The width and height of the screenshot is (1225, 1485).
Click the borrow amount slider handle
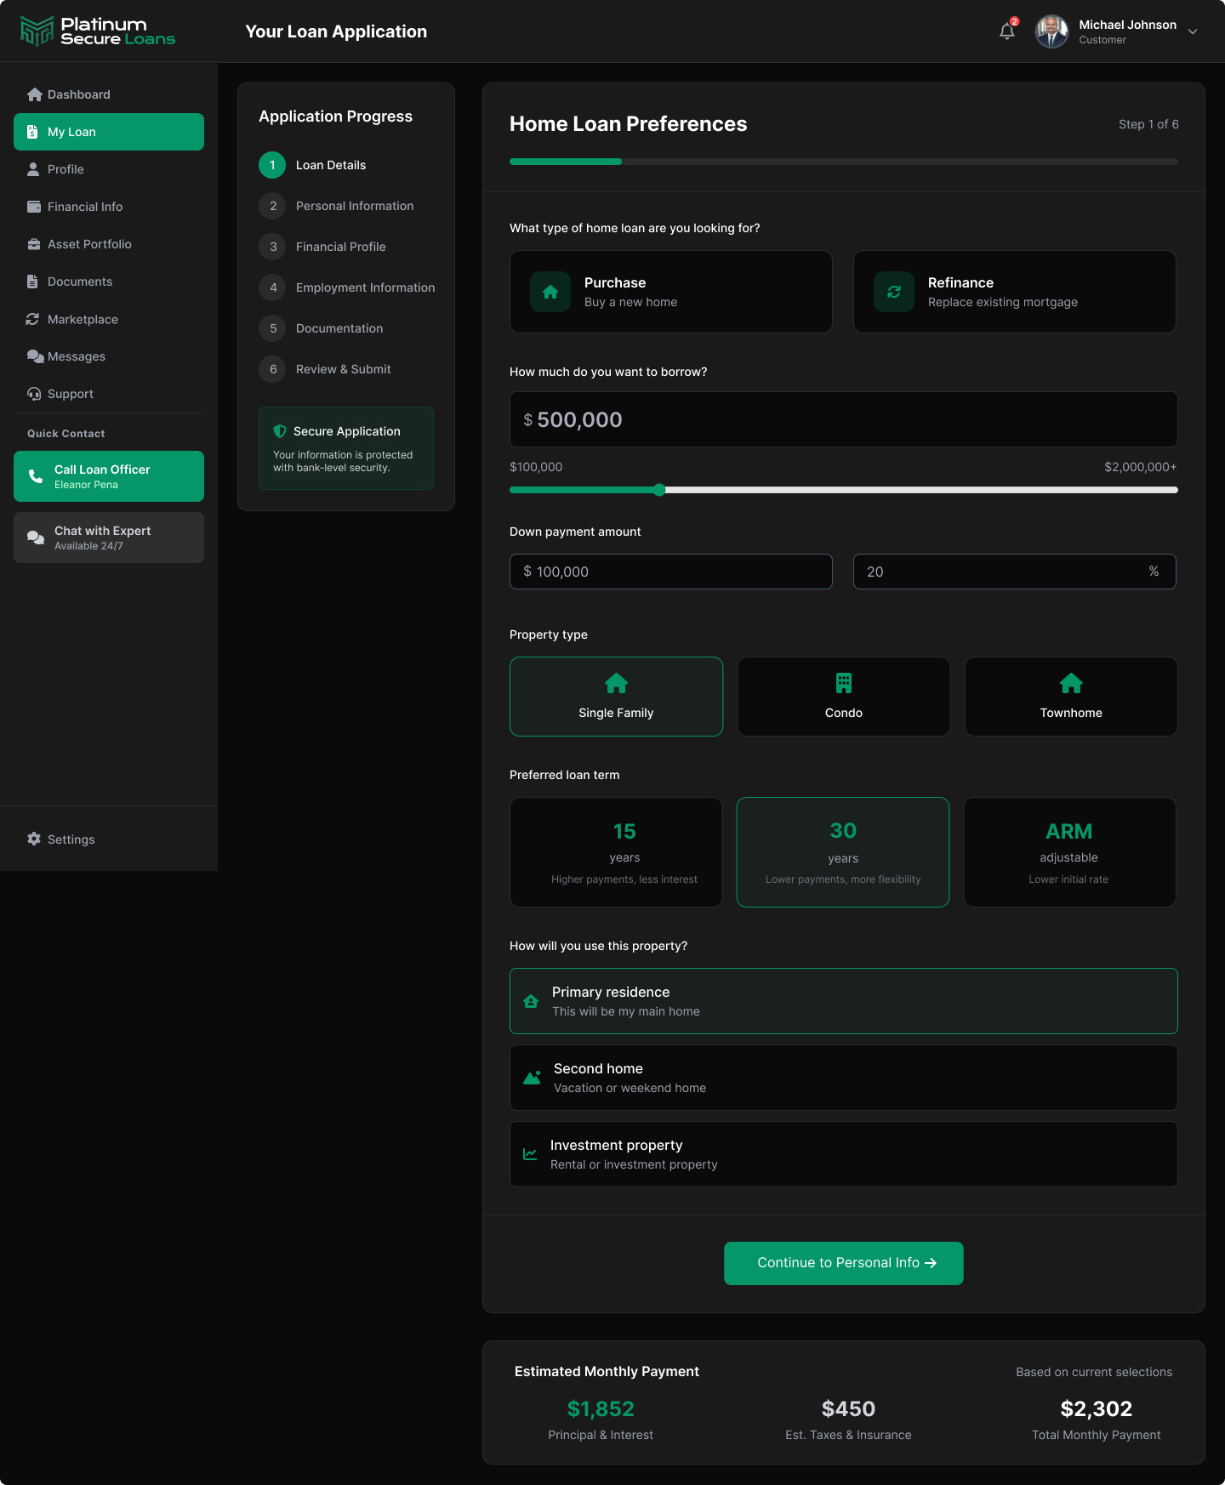[659, 490]
